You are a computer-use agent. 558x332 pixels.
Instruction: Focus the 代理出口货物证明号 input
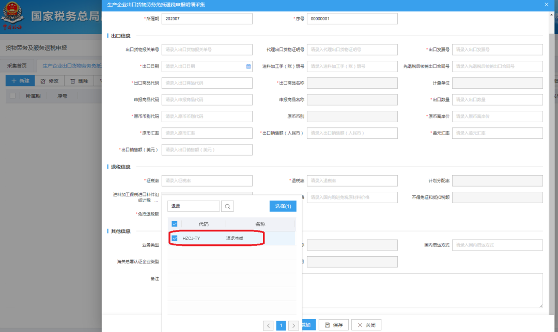click(x=352, y=49)
